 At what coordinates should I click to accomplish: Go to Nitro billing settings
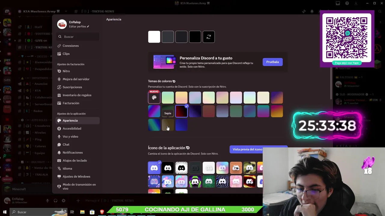(78, 71)
